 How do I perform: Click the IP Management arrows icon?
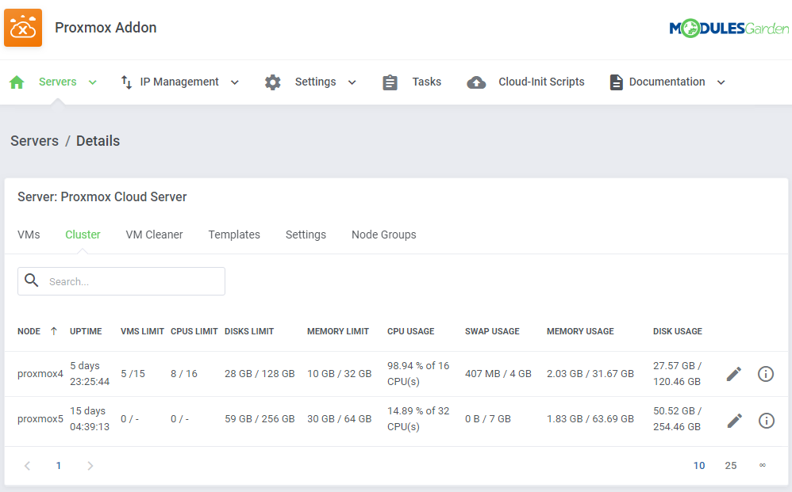point(126,82)
